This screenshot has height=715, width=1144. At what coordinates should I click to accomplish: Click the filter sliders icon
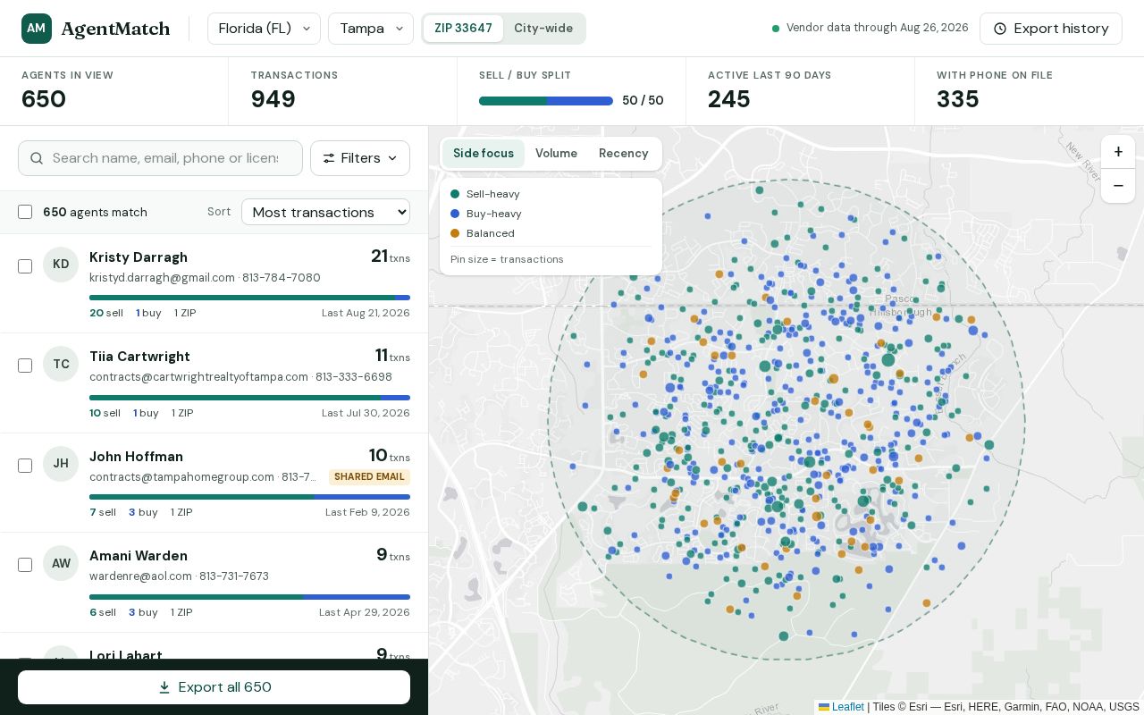click(329, 158)
